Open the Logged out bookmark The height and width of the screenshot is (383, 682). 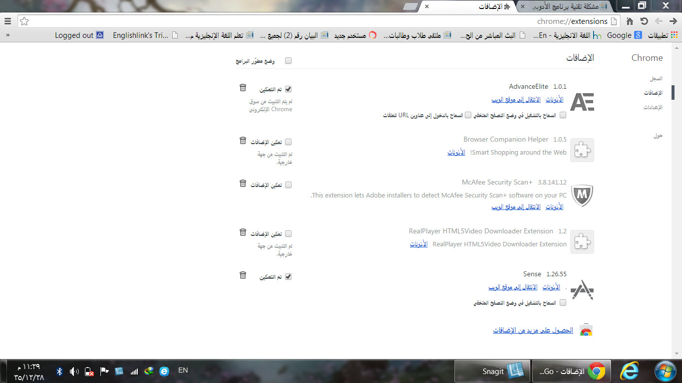(79, 35)
